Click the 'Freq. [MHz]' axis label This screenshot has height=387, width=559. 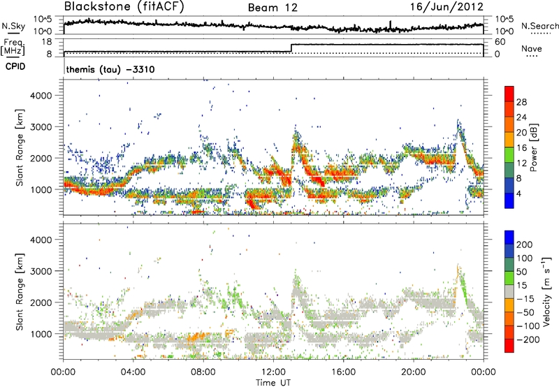(13, 48)
